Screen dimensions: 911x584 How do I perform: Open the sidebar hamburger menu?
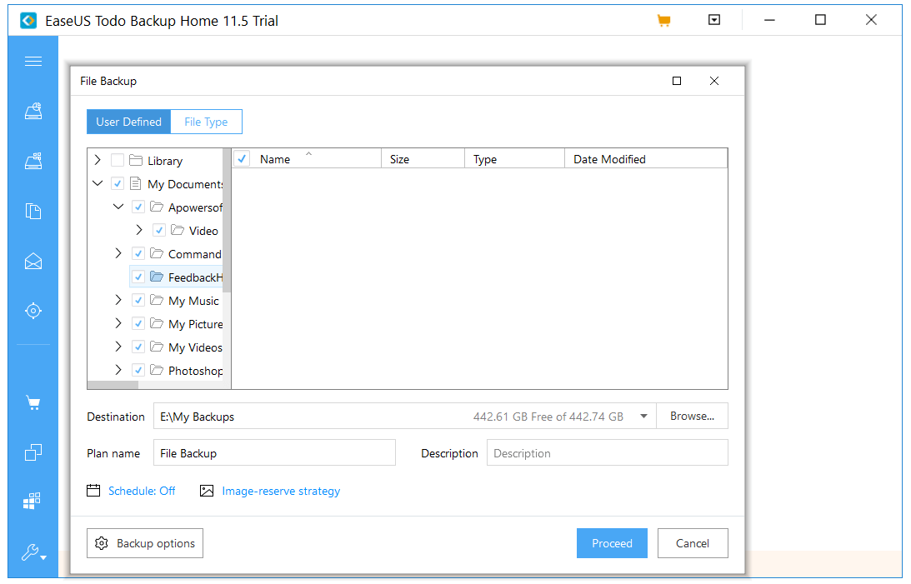tap(33, 61)
